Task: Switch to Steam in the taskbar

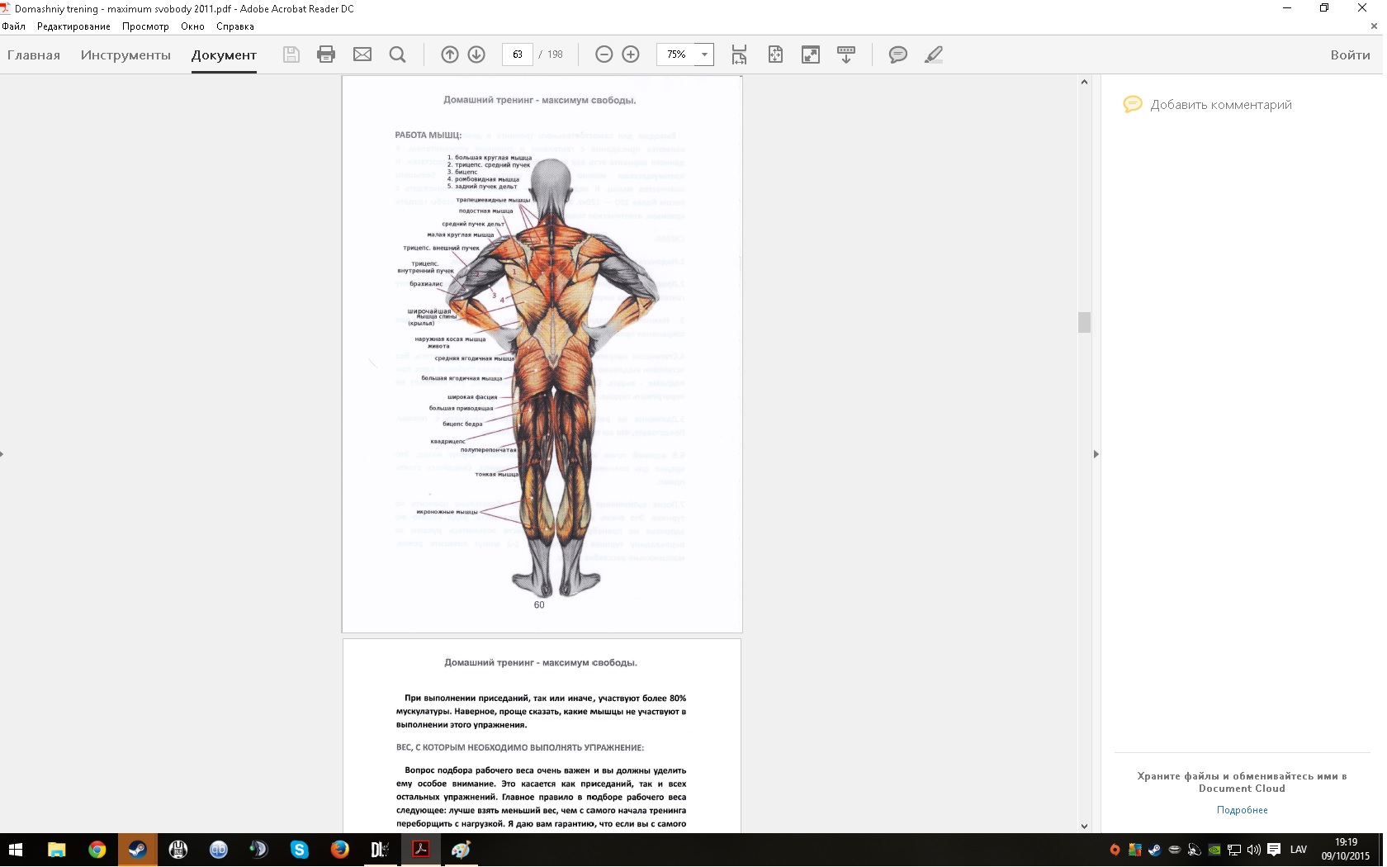Action: (x=137, y=850)
